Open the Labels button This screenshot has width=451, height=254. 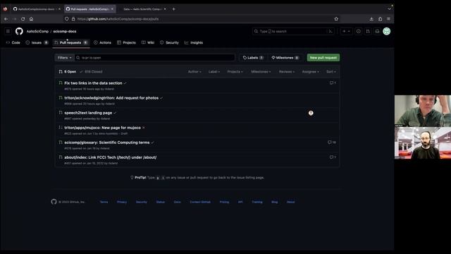(253, 58)
